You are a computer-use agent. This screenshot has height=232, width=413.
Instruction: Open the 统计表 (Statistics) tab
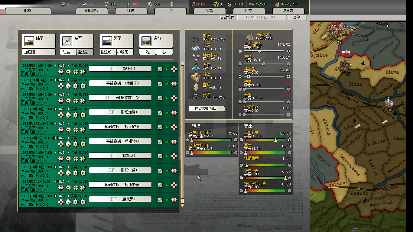pos(288,11)
